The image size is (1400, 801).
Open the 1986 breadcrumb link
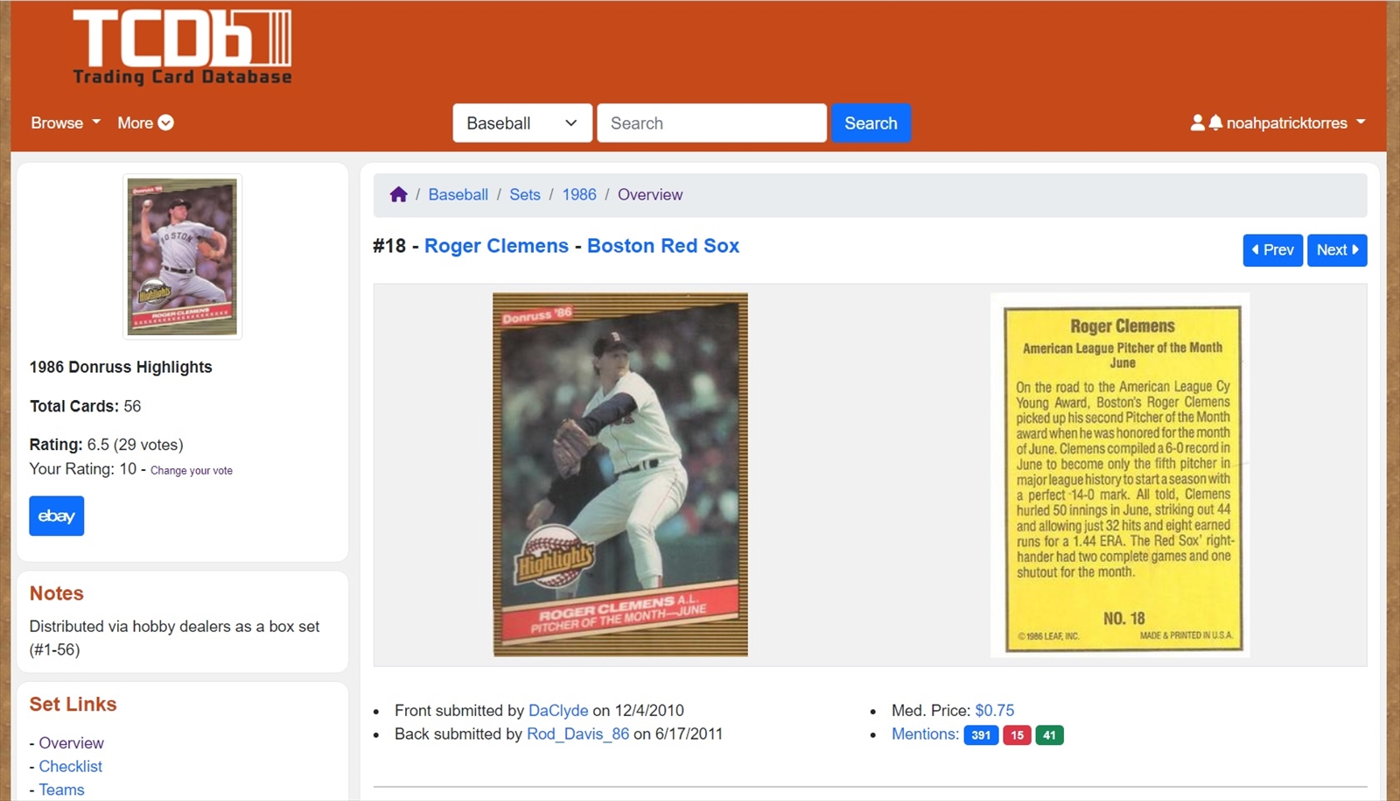pyautogui.click(x=579, y=194)
